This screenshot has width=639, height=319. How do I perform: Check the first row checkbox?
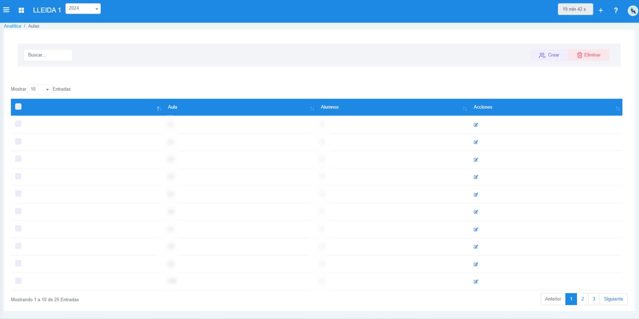18,124
